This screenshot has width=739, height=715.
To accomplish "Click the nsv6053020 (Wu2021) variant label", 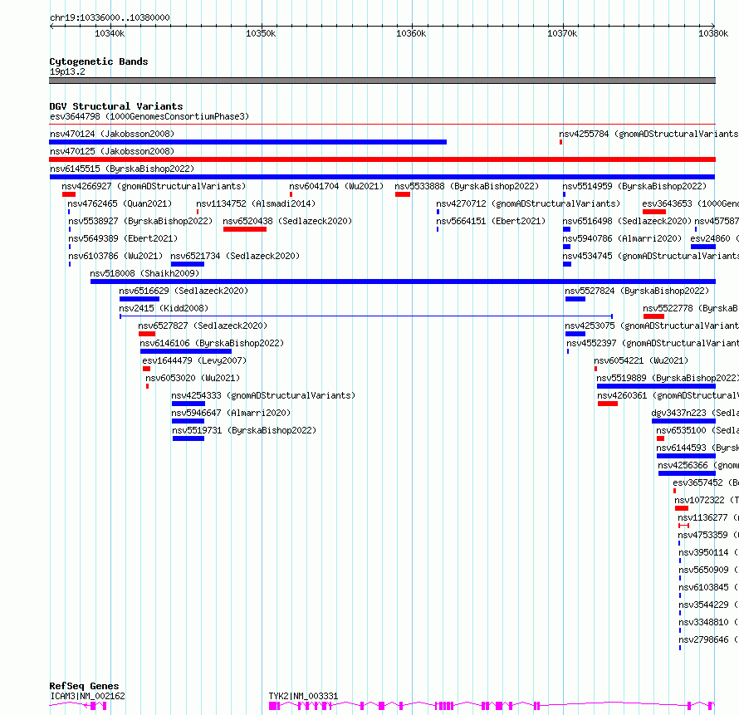I will coord(193,378).
